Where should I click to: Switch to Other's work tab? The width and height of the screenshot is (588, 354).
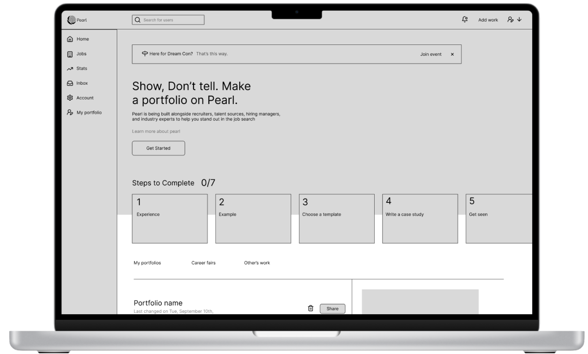(x=257, y=263)
